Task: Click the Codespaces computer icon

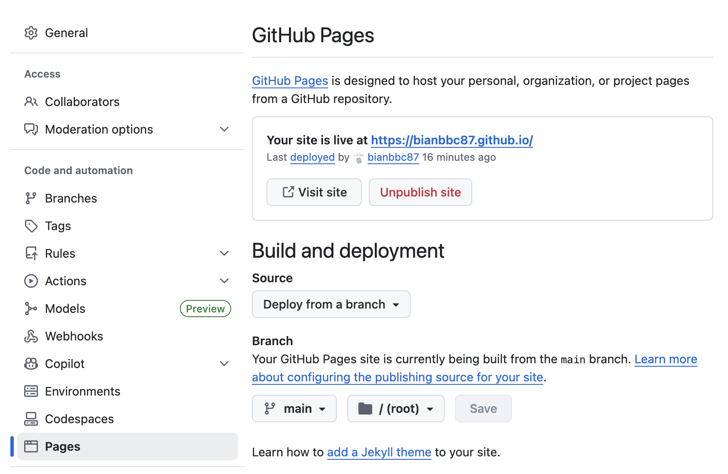Action: coord(31,419)
